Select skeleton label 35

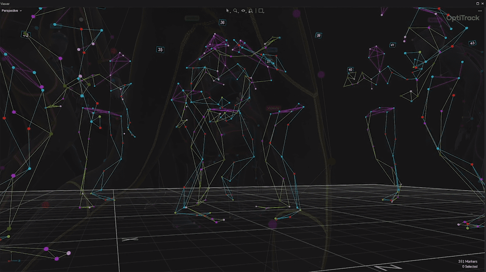click(160, 50)
